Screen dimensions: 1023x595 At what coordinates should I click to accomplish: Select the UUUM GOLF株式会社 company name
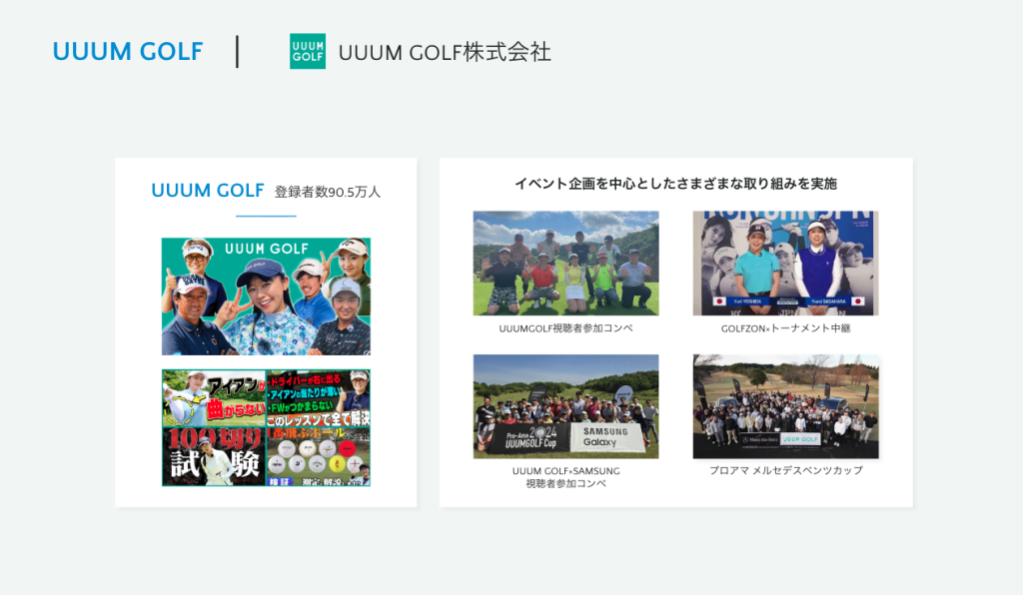445,52
